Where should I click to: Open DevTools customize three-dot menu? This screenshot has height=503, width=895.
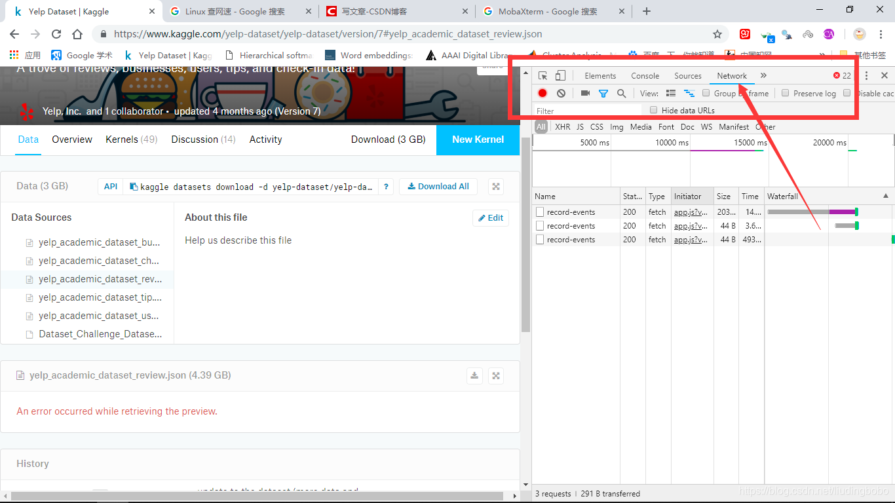[866, 75]
